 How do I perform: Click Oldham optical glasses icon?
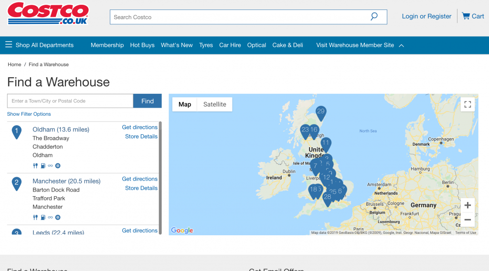click(x=50, y=166)
